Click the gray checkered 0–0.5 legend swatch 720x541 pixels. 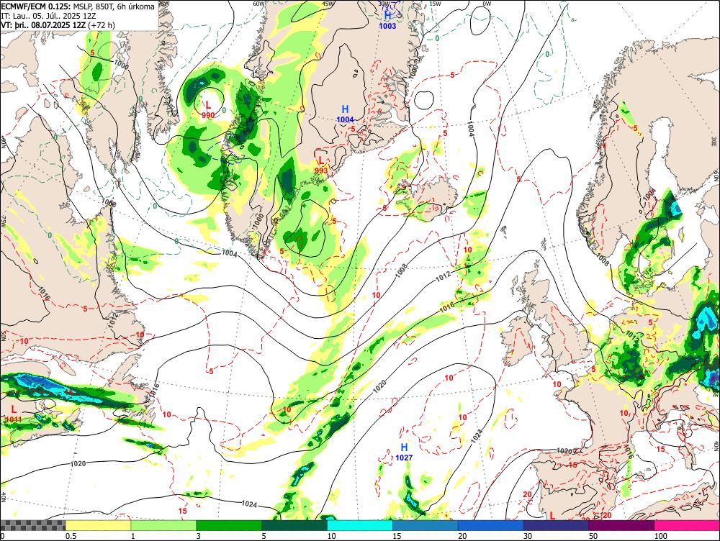32,525
